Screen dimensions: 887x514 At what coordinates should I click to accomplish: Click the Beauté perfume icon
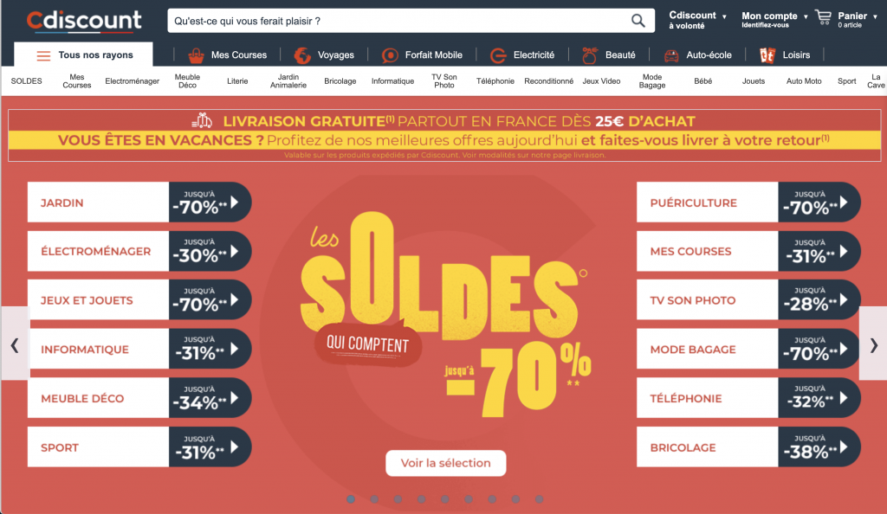tap(590, 55)
